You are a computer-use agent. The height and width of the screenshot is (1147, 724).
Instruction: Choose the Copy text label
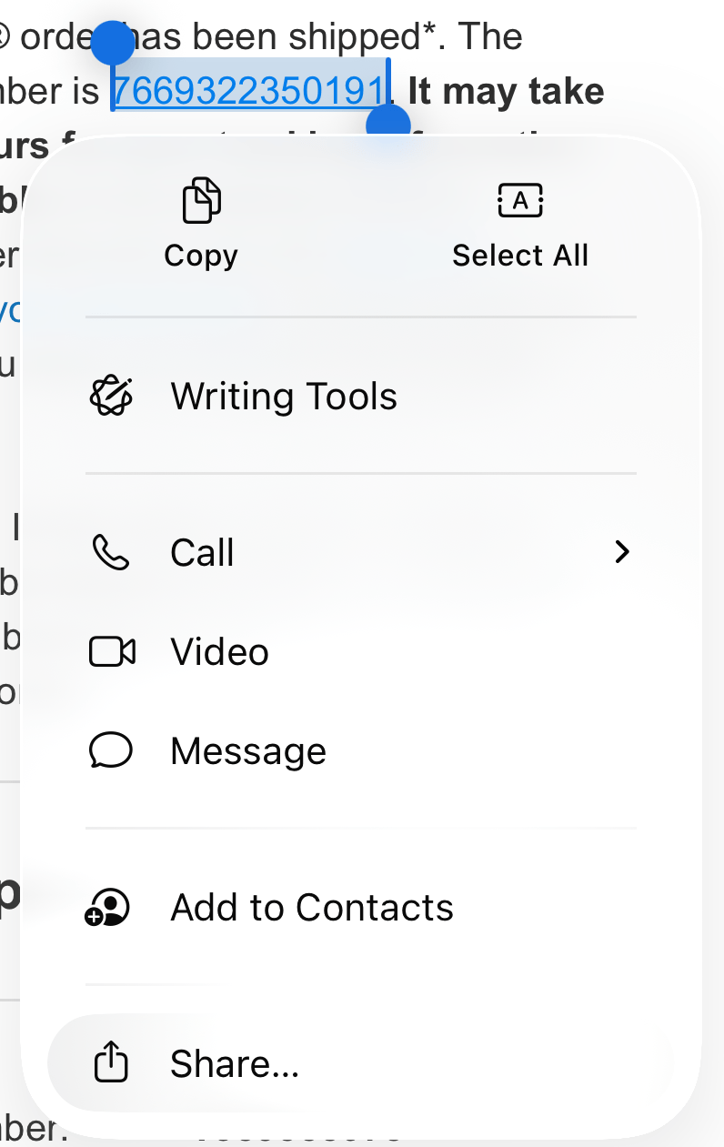click(201, 256)
